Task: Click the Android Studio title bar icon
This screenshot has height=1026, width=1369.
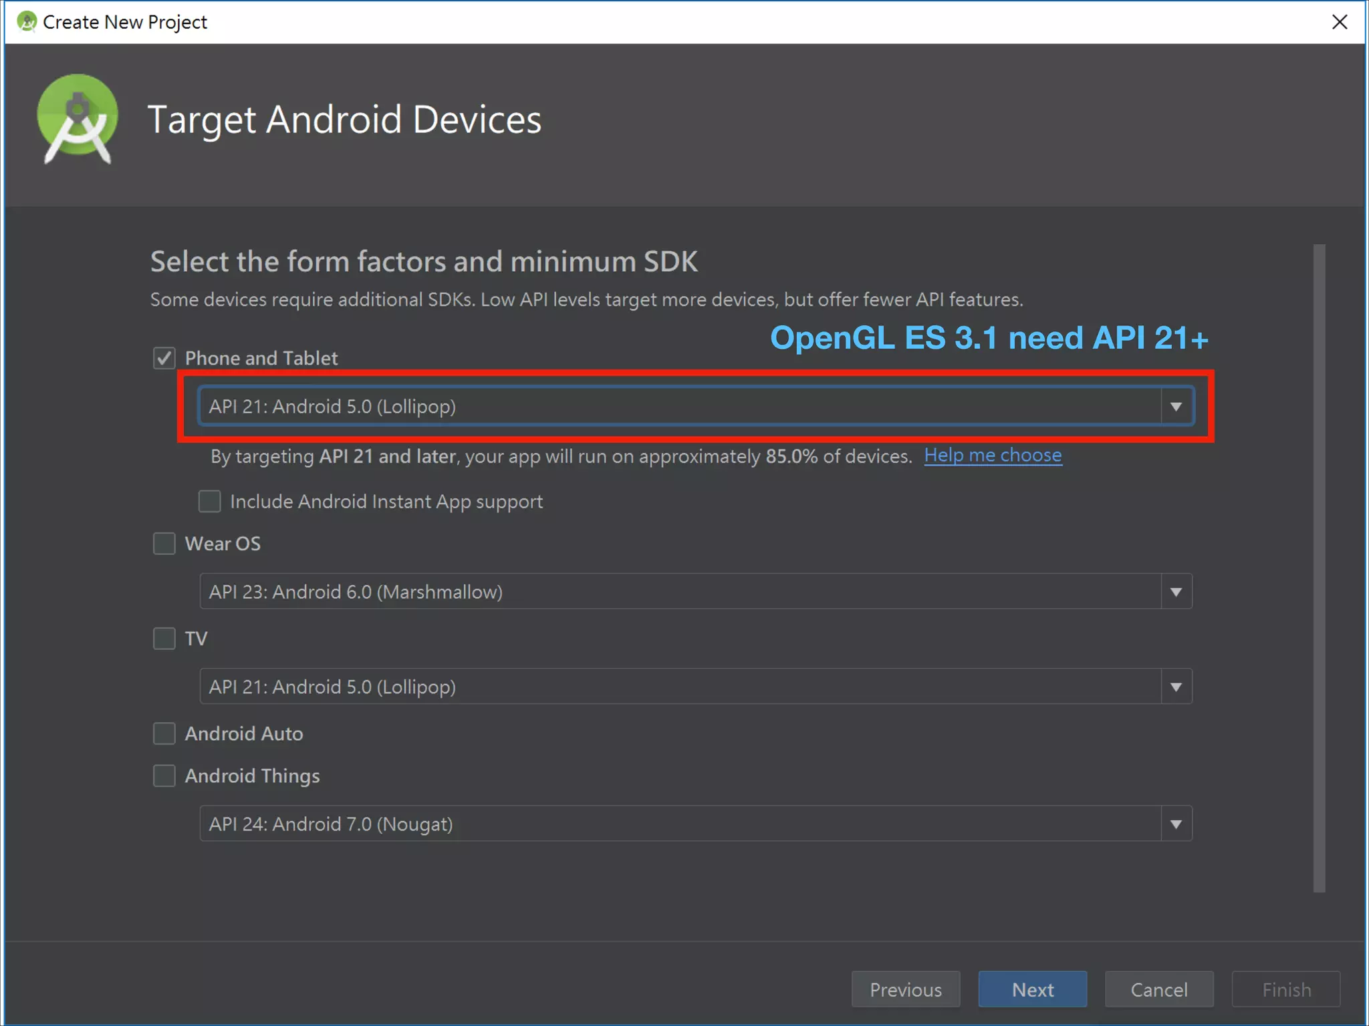Action: tap(26, 21)
